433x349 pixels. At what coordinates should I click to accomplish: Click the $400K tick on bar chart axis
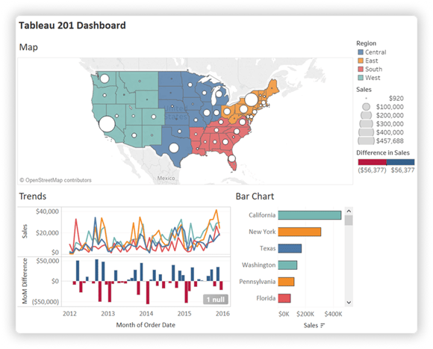[x=333, y=314]
